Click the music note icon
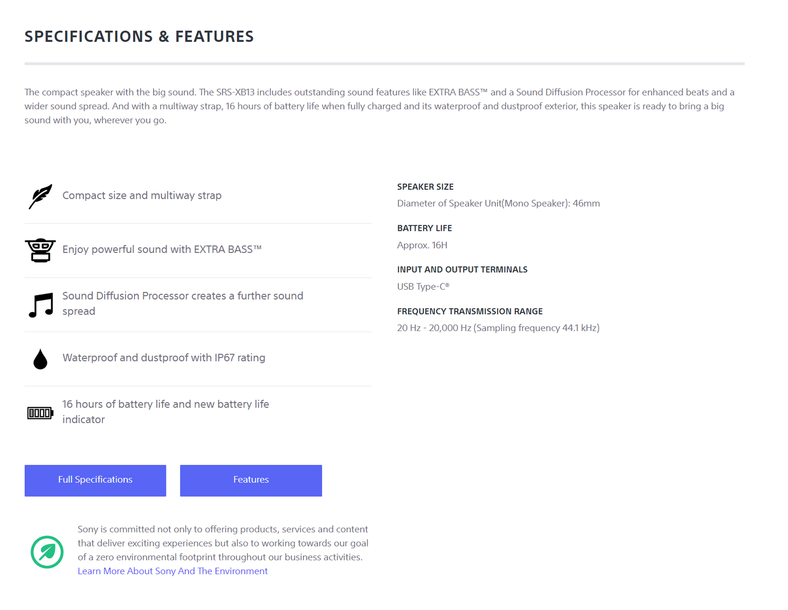Screen dimensions: 788x610 point(41,305)
